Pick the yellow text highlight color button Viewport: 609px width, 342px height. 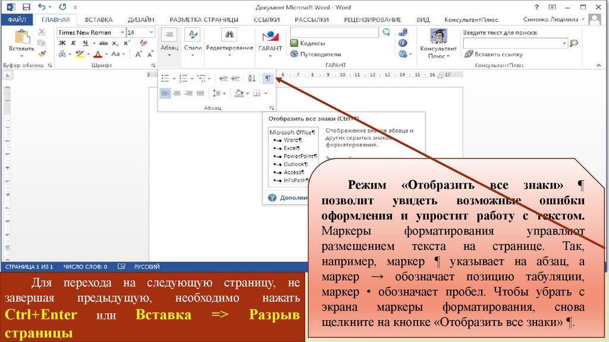pyautogui.click(x=80, y=54)
